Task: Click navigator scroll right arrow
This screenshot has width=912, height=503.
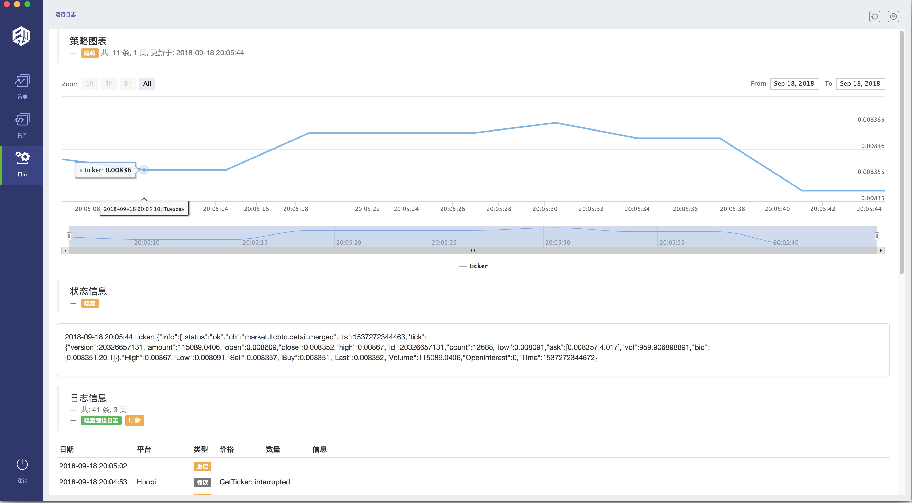Action: (881, 250)
